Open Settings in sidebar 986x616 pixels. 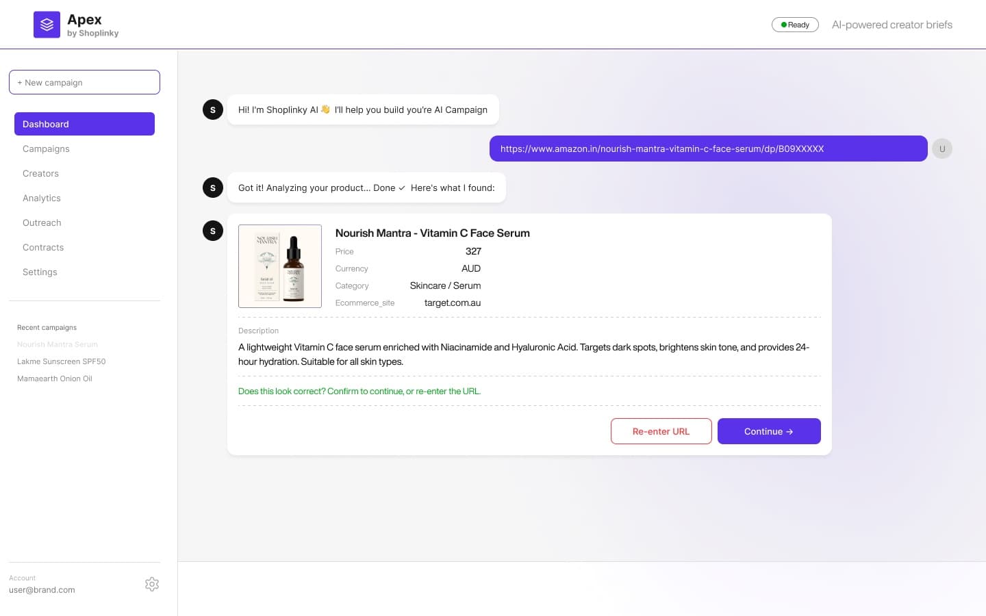point(40,272)
